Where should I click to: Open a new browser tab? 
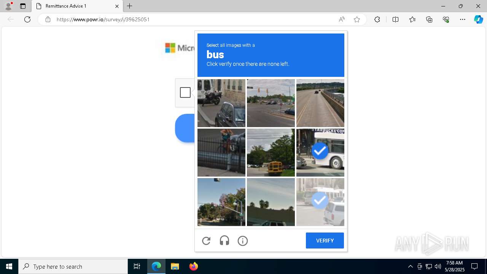pyautogui.click(x=130, y=6)
